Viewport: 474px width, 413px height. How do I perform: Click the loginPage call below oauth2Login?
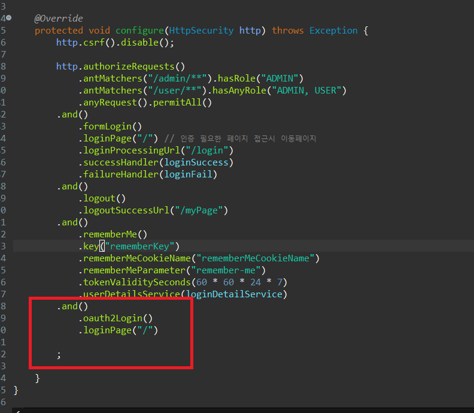[118, 330]
